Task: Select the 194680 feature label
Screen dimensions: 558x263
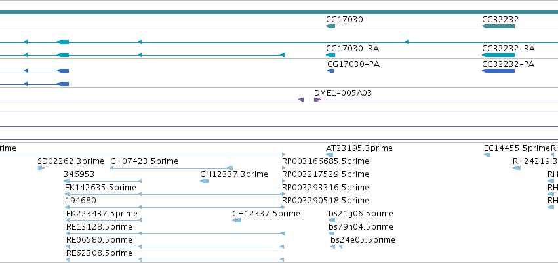Action: click(x=81, y=200)
